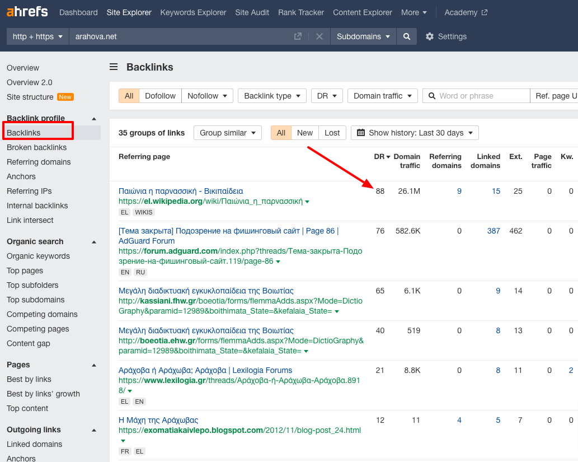Open Keywords Explorer
Image resolution: width=578 pixels, height=462 pixels.
tap(193, 12)
